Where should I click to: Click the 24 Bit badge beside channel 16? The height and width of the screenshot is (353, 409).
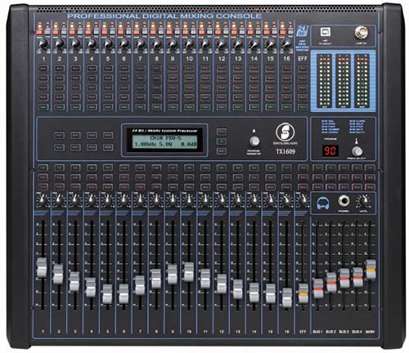[x=302, y=31]
